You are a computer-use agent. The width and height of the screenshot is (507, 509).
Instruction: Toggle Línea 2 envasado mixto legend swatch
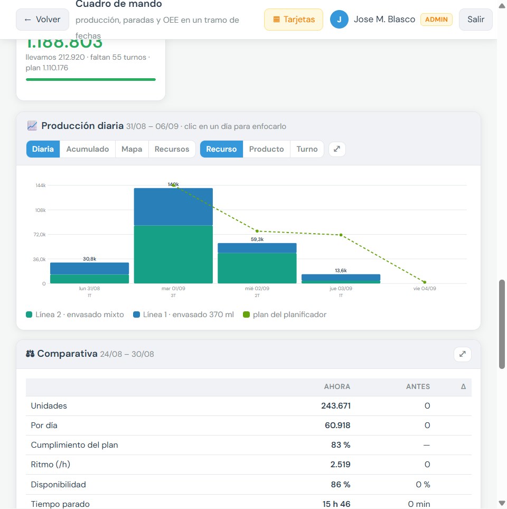[x=29, y=314]
